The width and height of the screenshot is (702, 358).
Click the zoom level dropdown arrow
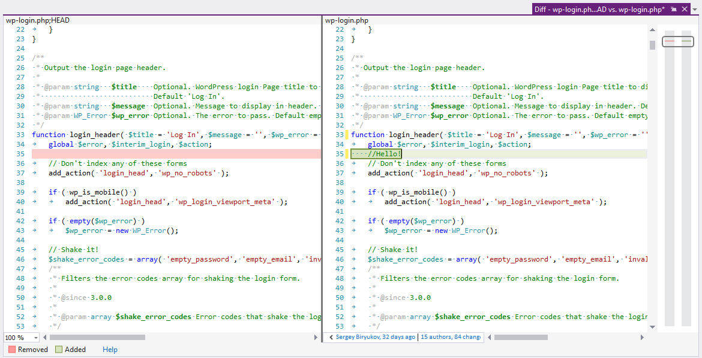pos(36,338)
